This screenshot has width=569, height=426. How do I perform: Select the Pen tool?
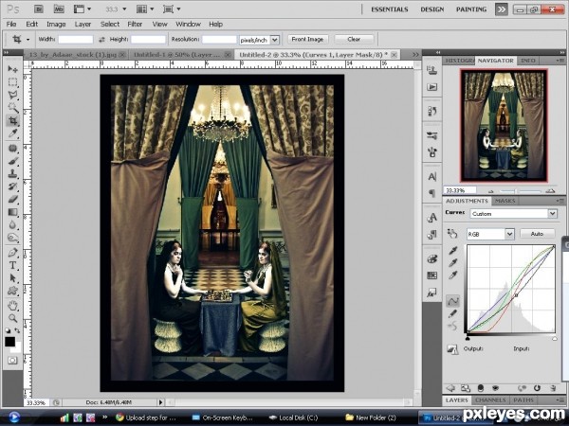(12, 252)
